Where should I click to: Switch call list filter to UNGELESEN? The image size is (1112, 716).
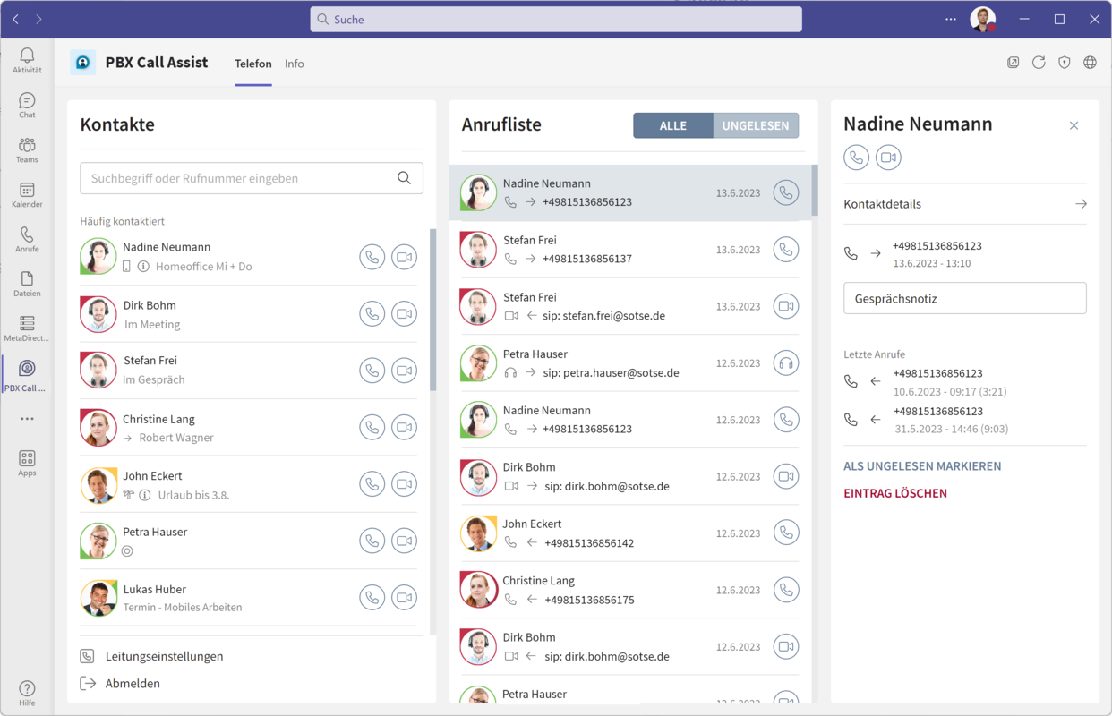756,125
